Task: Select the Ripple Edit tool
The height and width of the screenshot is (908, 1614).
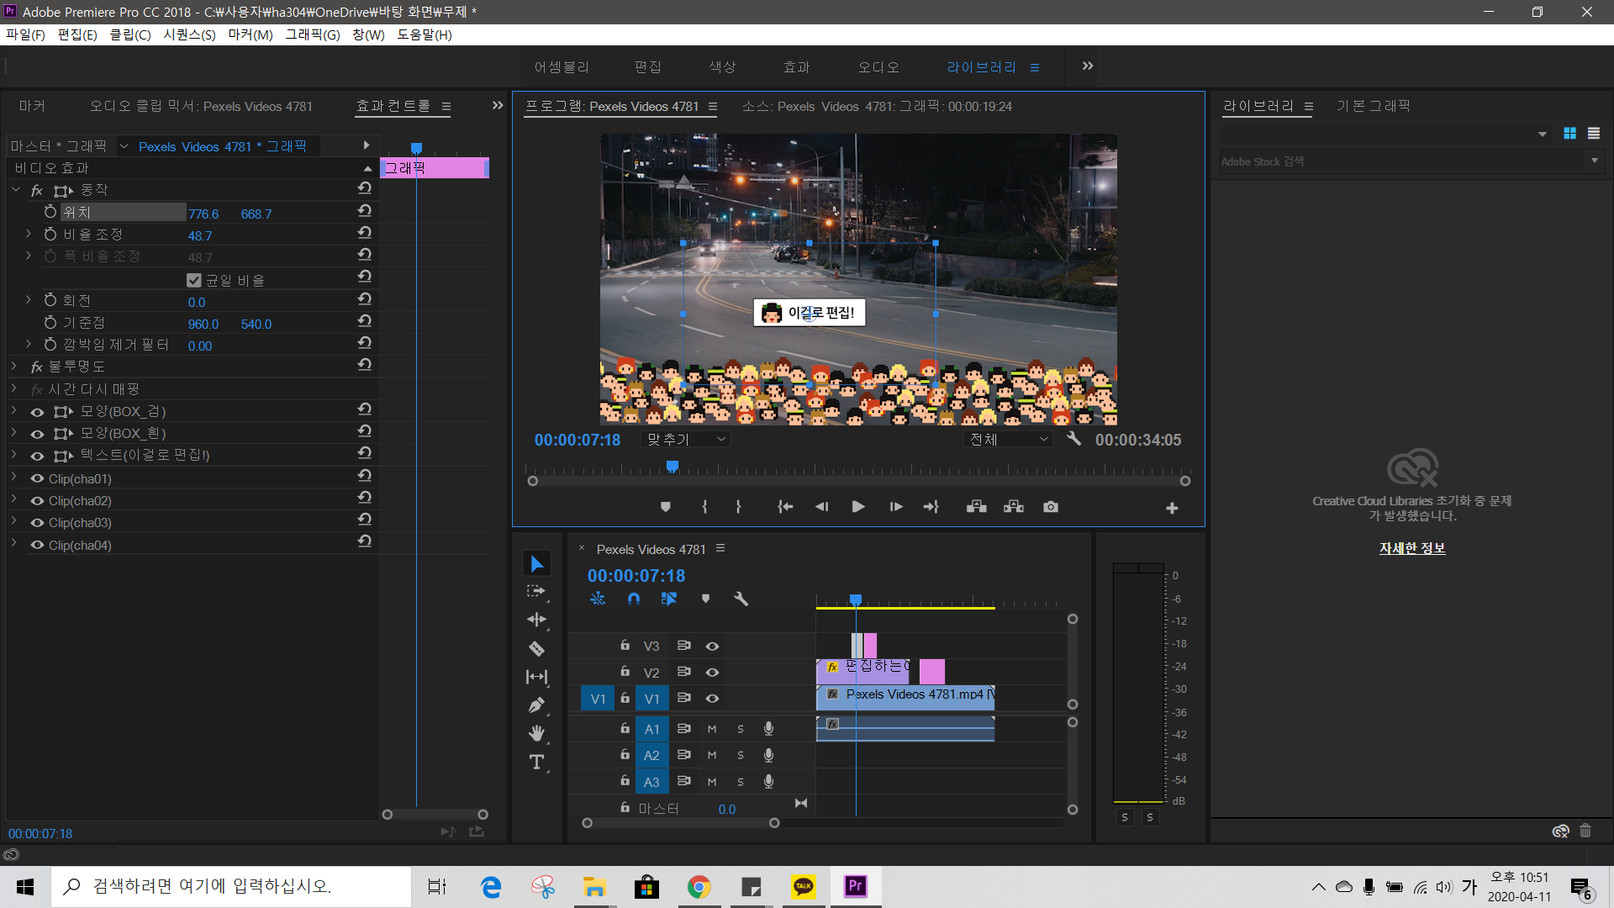Action: coord(536,620)
